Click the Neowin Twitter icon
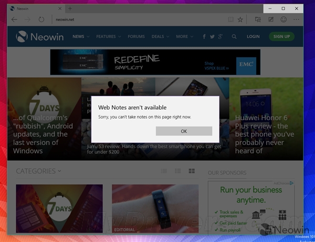 tap(213, 37)
